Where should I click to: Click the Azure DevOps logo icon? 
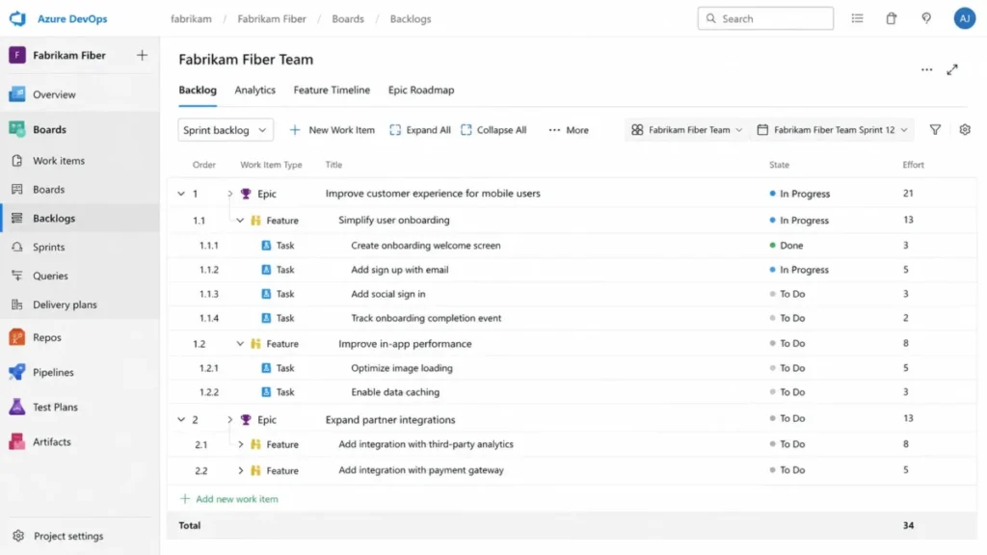(x=17, y=18)
